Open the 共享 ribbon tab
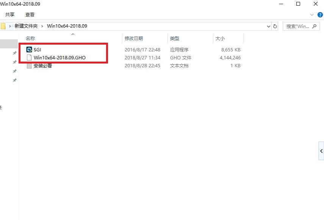 [x=10, y=15]
